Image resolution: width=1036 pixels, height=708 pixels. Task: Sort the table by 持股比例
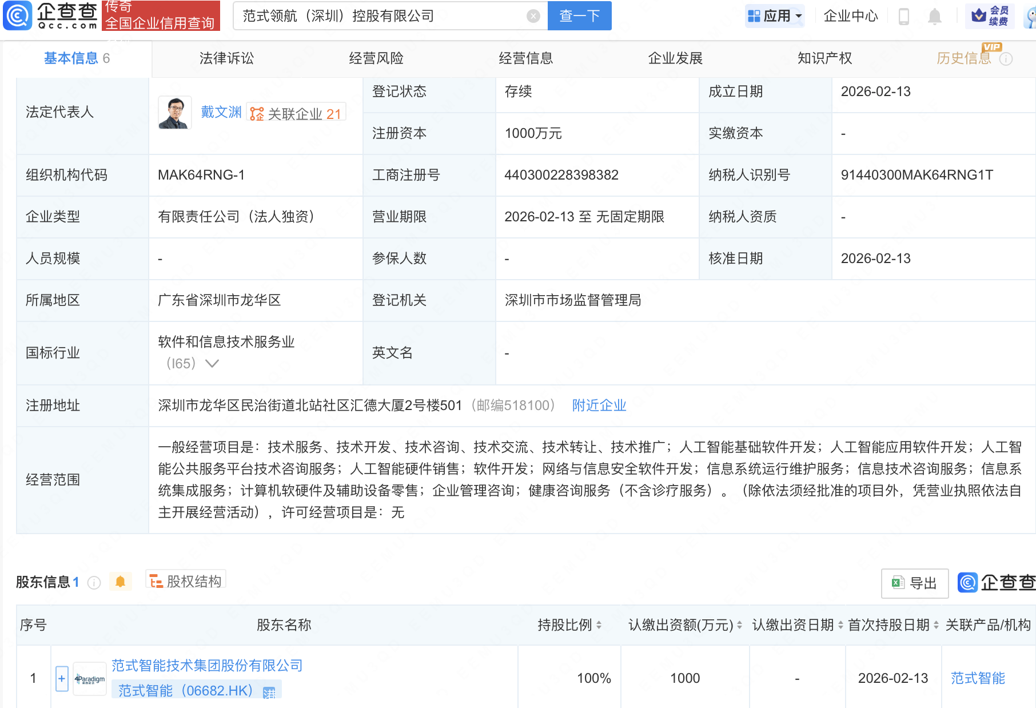point(599,625)
